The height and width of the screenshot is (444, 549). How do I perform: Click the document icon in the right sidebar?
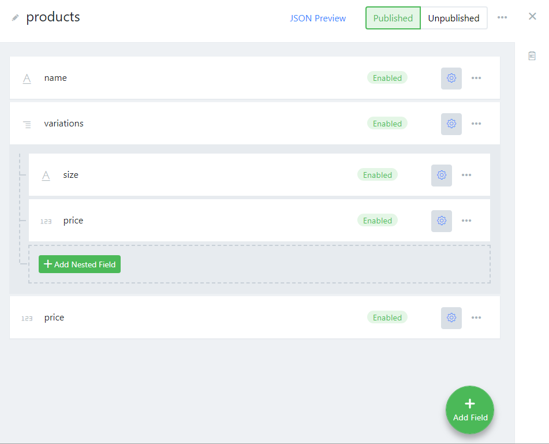coord(532,55)
